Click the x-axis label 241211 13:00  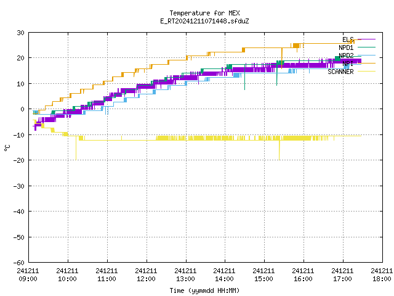click(x=185, y=275)
